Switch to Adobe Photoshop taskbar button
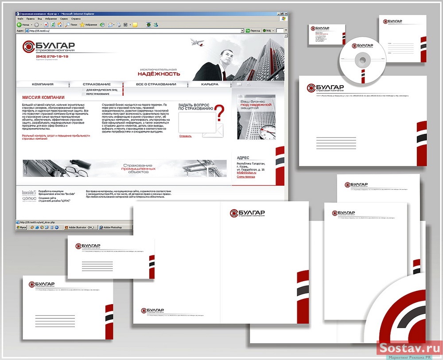The image size is (443, 360). pyautogui.click(x=115, y=227)
